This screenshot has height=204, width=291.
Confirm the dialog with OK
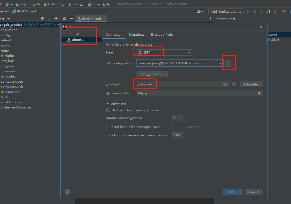tap(232, 192)
